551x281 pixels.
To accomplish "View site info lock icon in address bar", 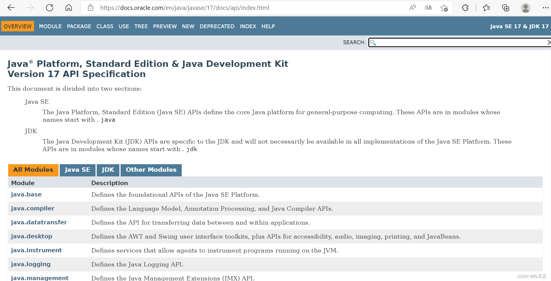I will (91, 8).
